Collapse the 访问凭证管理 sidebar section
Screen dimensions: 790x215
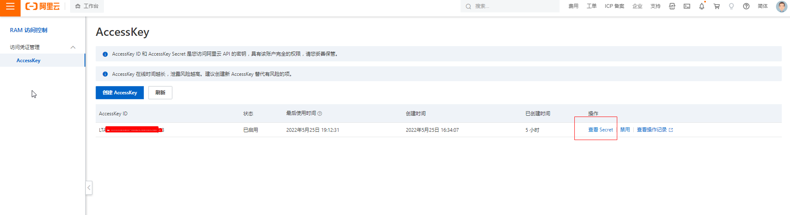pyautogui.click(x=73, y=47)
